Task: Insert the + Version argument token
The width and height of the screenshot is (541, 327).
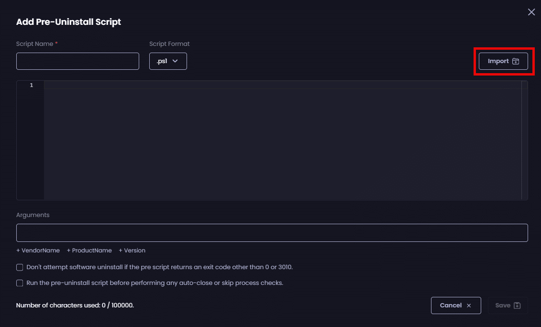Action: [x=132, y=251]
